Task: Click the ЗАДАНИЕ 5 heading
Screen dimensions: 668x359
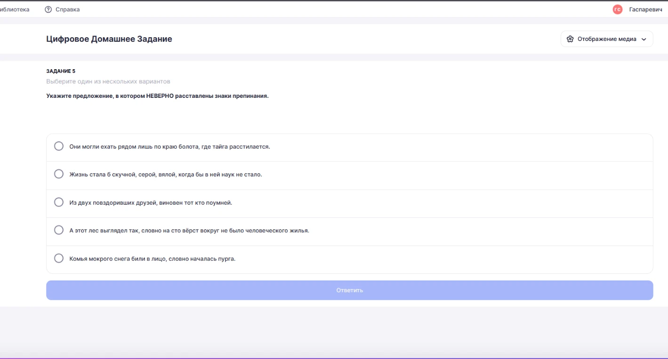Action: coord(61,71)
